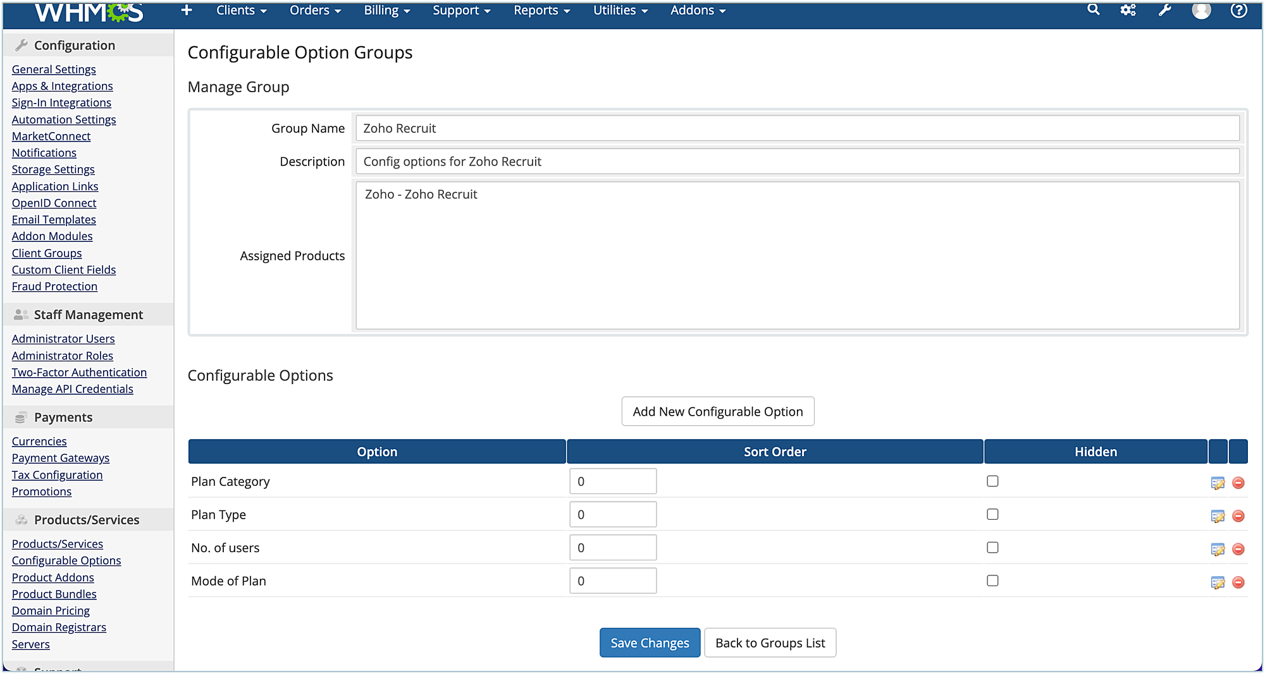Click the Hidden column header

pyautogui.click(x=1095, y=452)
